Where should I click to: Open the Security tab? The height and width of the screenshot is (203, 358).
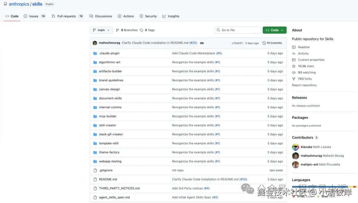148,16
